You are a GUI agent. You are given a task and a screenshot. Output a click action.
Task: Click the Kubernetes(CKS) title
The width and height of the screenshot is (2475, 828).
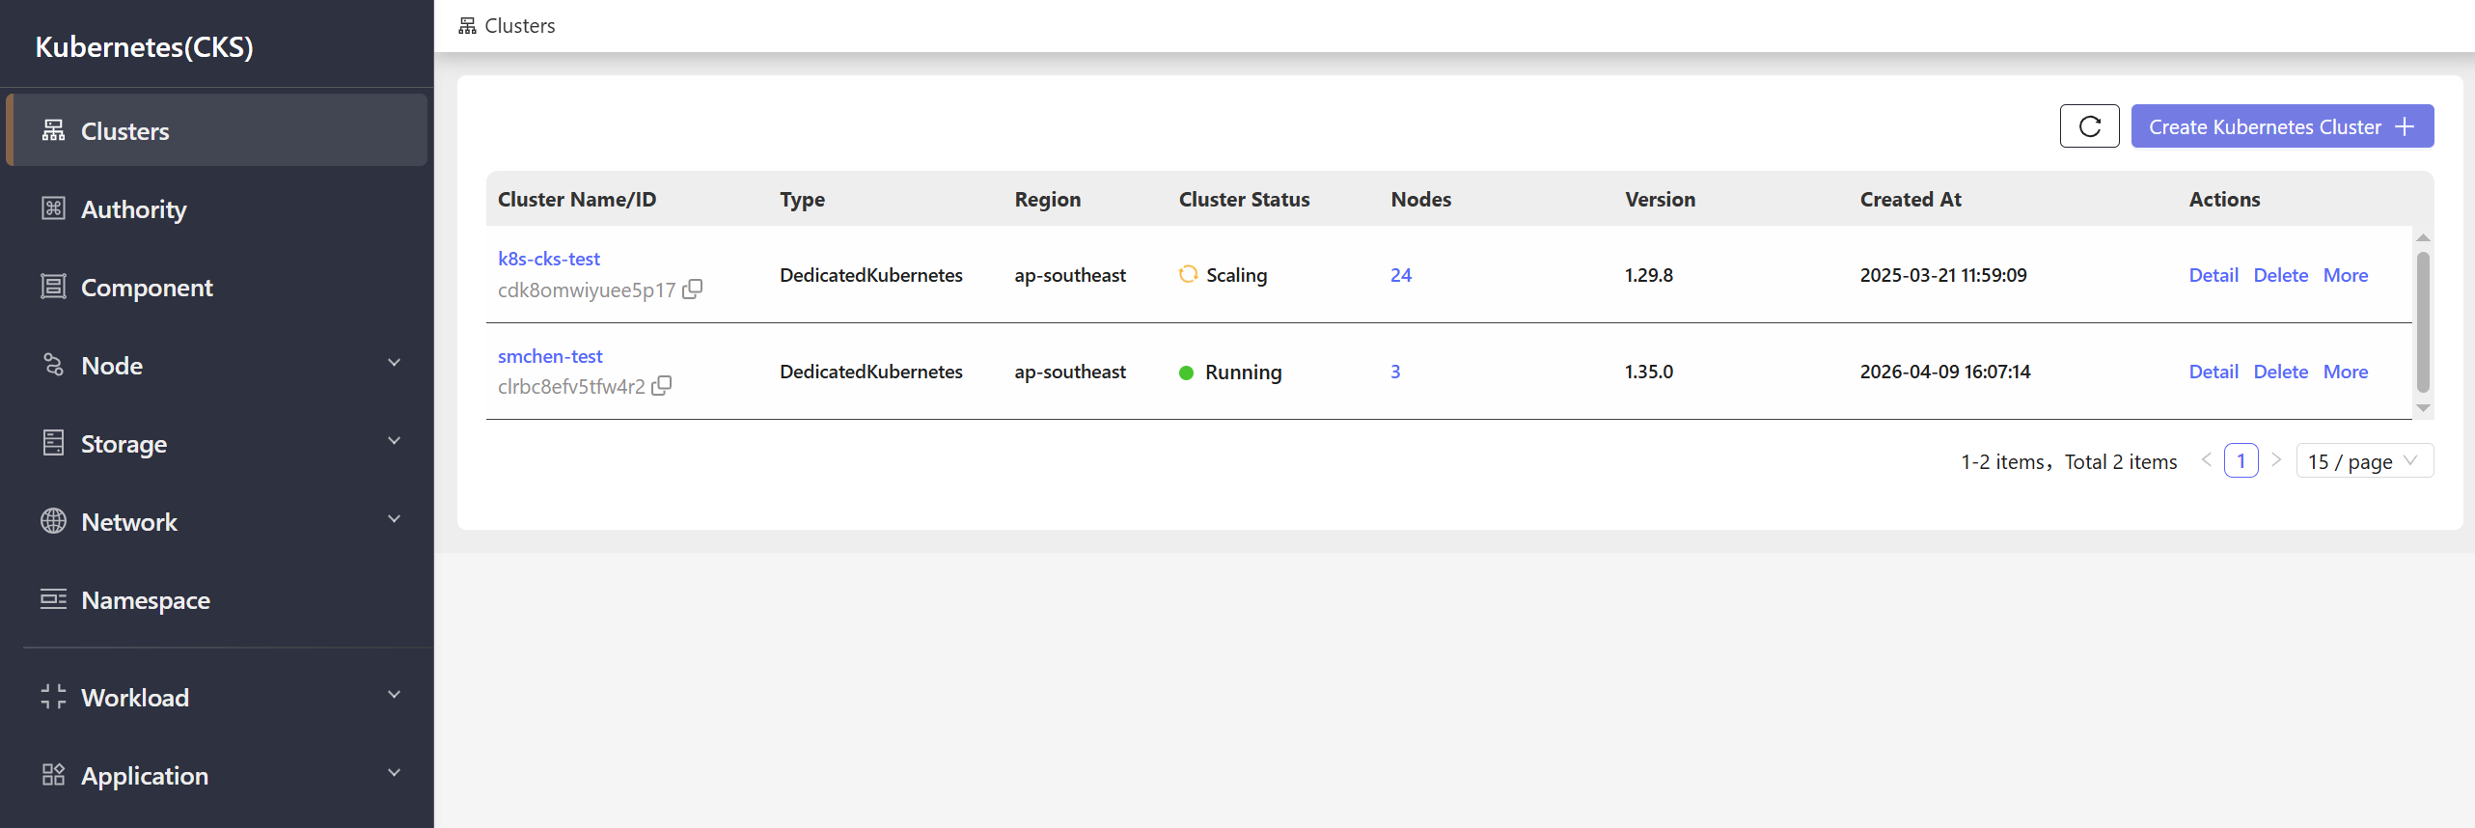pos(145,46)
